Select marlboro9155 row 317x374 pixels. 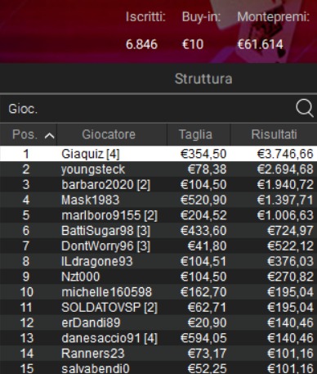(158, 215)
